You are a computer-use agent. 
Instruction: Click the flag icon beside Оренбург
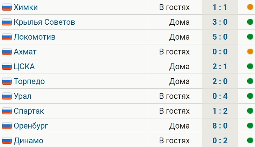tap(7, 126)
